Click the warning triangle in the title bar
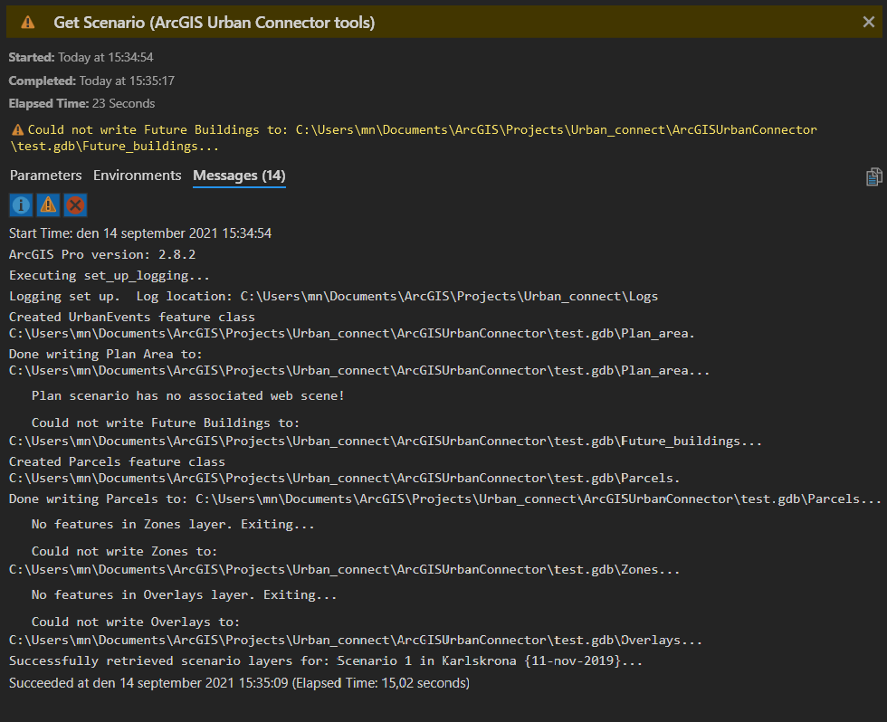The image size is (887, 722). [x=28, y=23]
